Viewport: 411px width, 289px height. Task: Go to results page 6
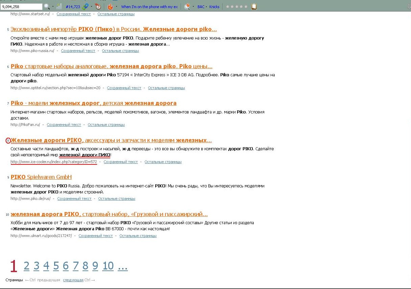point(66,266)
